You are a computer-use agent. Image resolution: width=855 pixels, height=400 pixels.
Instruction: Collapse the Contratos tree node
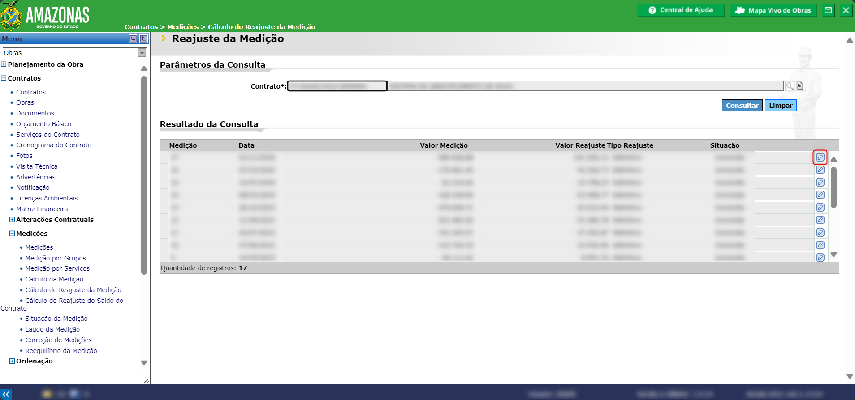[x=4, y=78]
